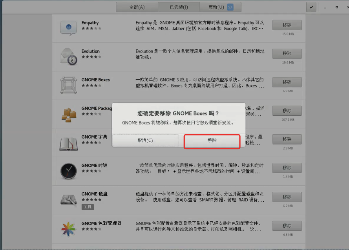The height and width of the screenshot is (250, 349).
Task: Click the GNOME 时钟 clock face icon
Action: pyautogui.click(x=68, y=171)
